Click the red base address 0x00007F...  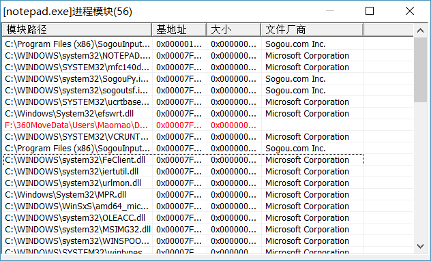[179, 125]
